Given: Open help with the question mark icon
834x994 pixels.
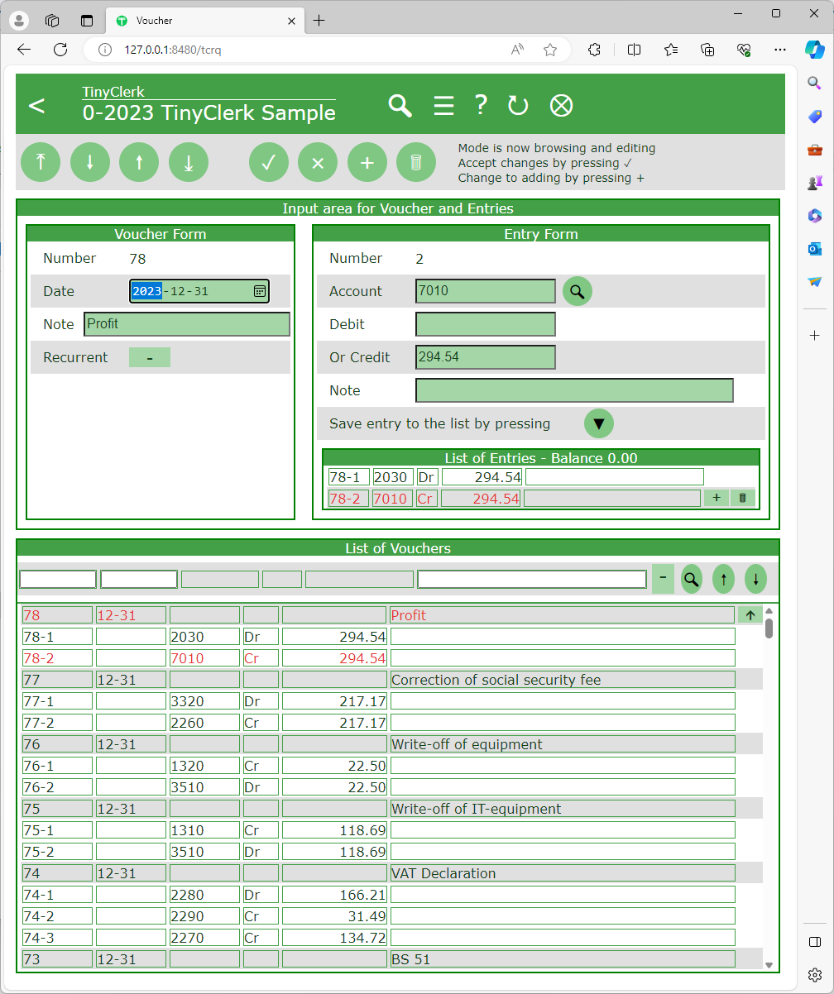Looking at the screenshot, I should (481, 105).
